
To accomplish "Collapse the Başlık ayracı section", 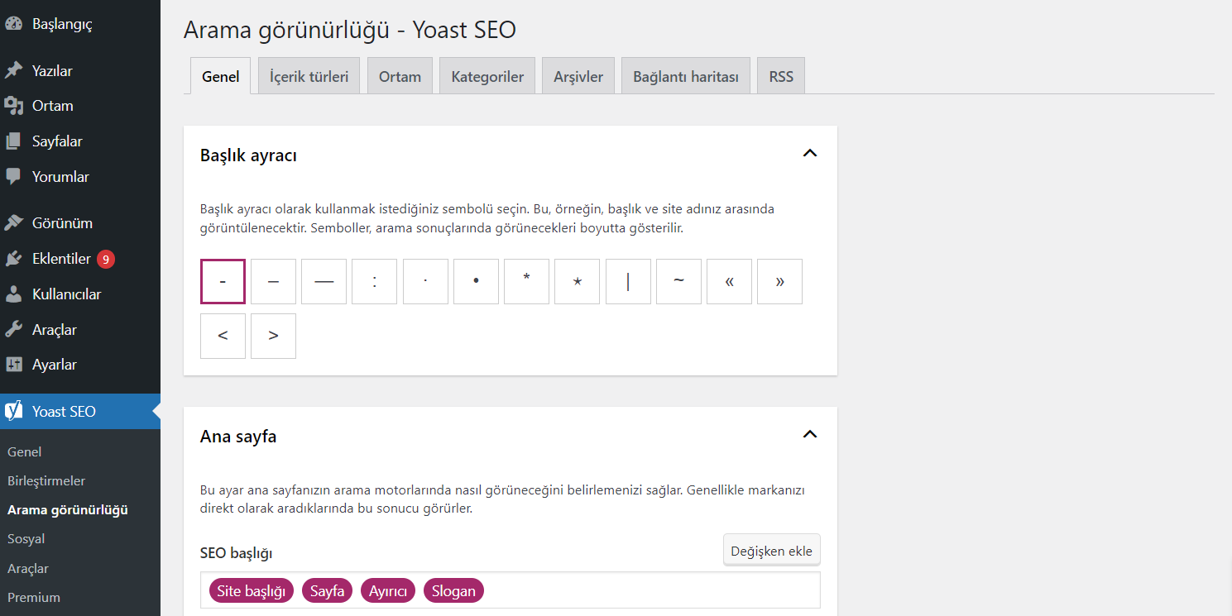I will pos(810,153).
